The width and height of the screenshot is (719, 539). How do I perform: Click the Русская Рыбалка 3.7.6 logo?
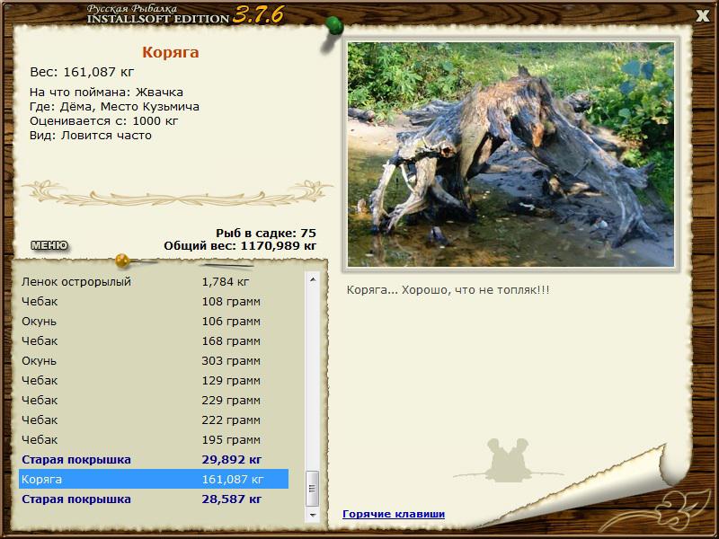[185, 14]
